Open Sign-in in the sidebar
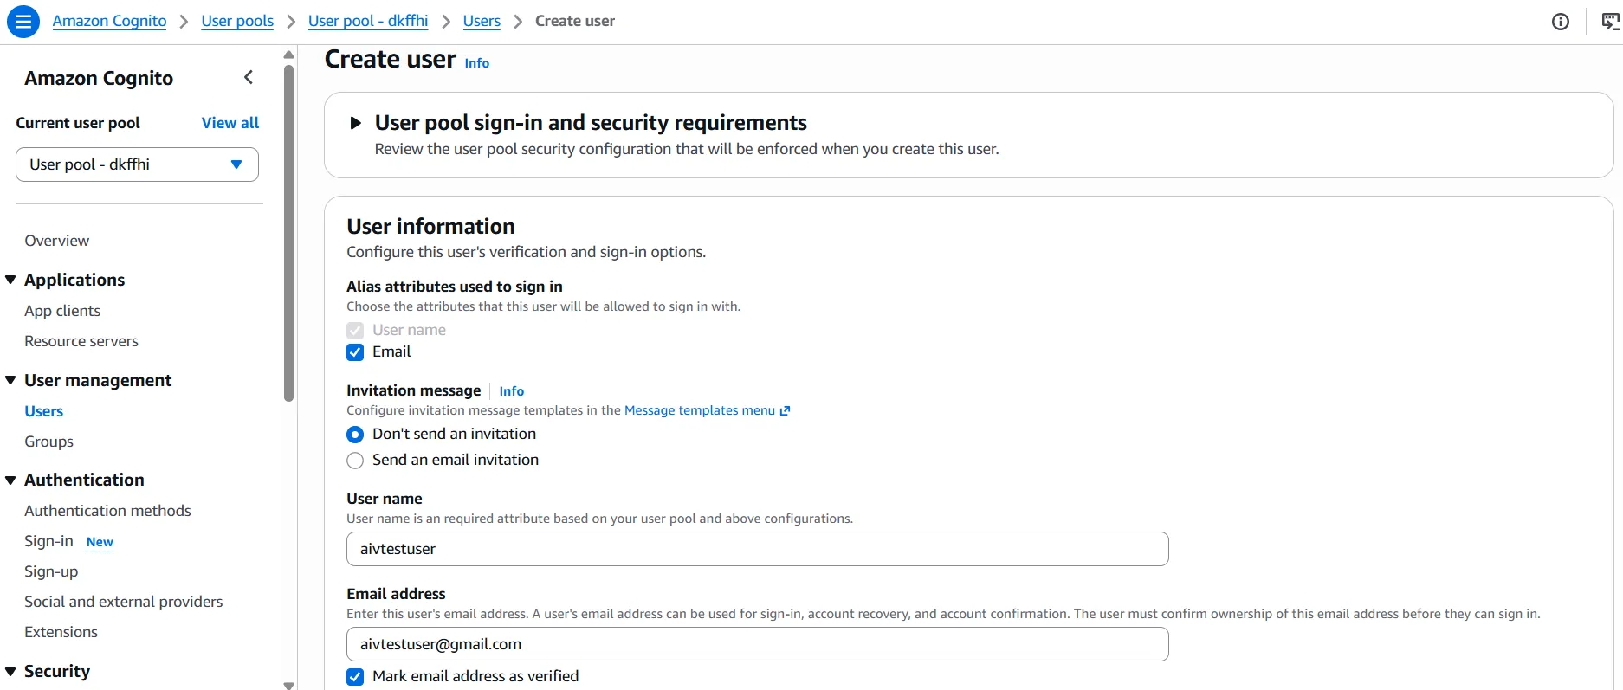This screenshot has height=690, width=1623. [48, 541]
